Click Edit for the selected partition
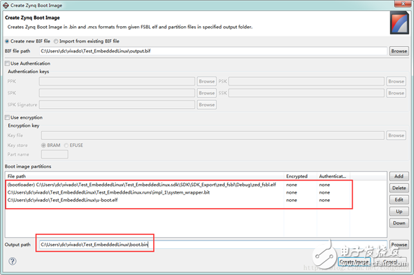Viewport: 414px width, 275px height. click(x=399, y=200)
